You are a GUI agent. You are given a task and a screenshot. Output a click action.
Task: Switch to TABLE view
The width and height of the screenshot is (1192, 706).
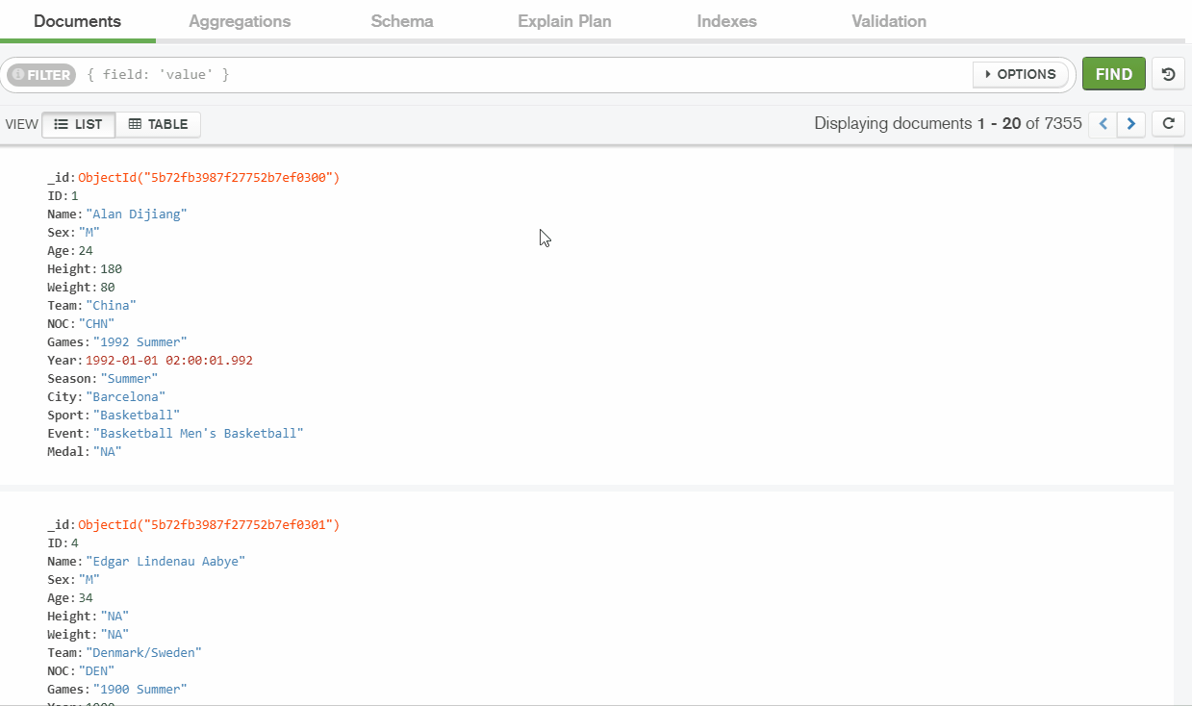click(159, 124)
